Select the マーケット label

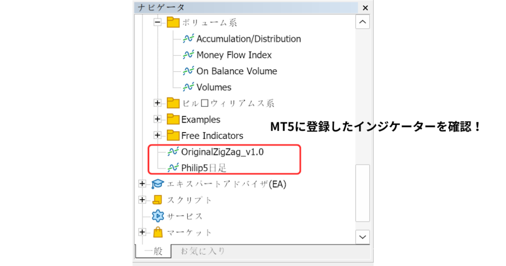189,232
